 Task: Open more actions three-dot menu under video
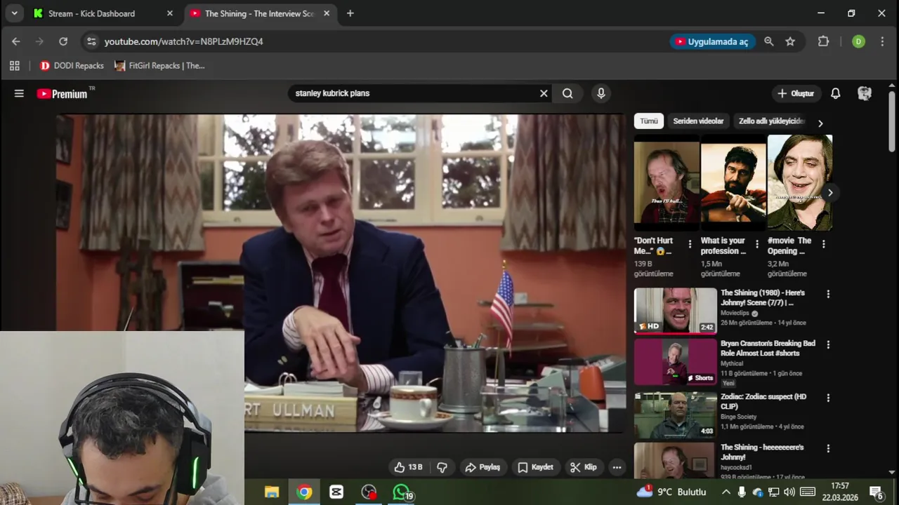pos(617,467)
